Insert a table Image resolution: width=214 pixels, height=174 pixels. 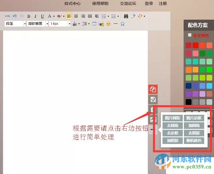pyautogui.click(x=94, y=24)
